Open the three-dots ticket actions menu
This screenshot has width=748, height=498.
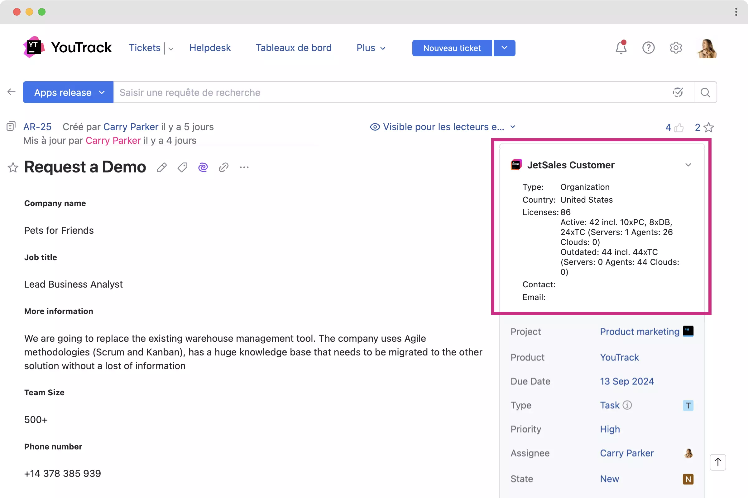(244, 167)
